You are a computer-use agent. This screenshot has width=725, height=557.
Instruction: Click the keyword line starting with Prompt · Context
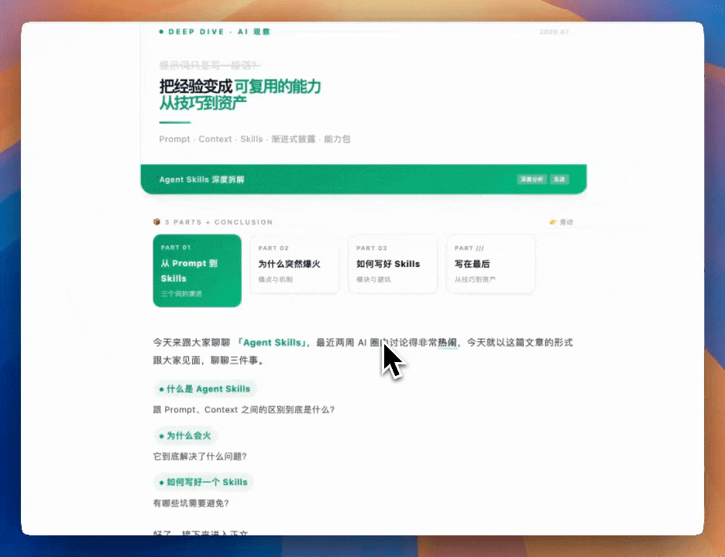pyautogui.click(x=255, y=139)
